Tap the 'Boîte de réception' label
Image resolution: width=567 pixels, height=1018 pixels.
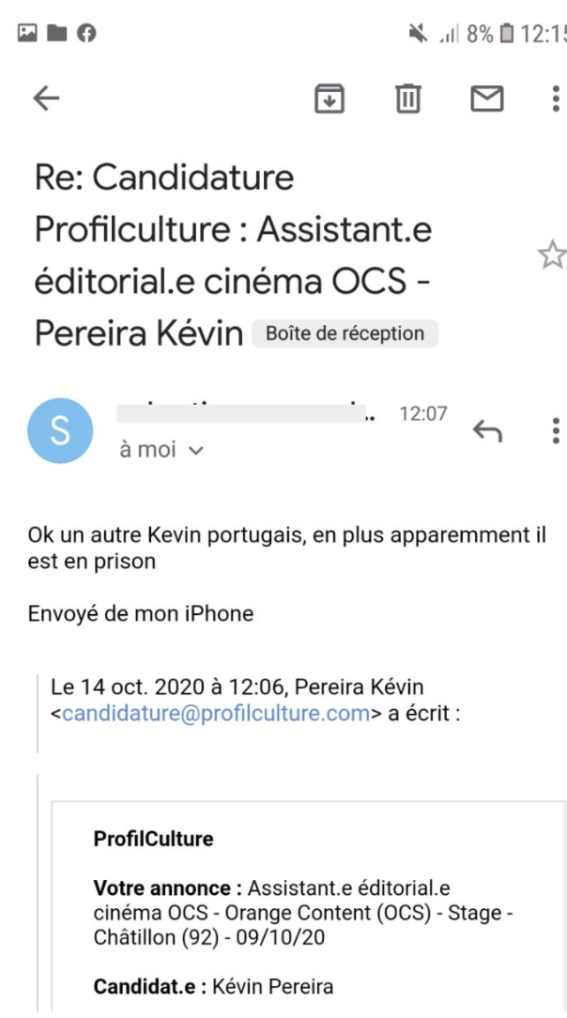345,333
